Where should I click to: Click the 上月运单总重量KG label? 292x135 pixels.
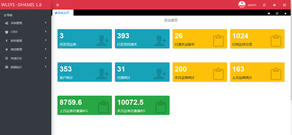(74, 111)
